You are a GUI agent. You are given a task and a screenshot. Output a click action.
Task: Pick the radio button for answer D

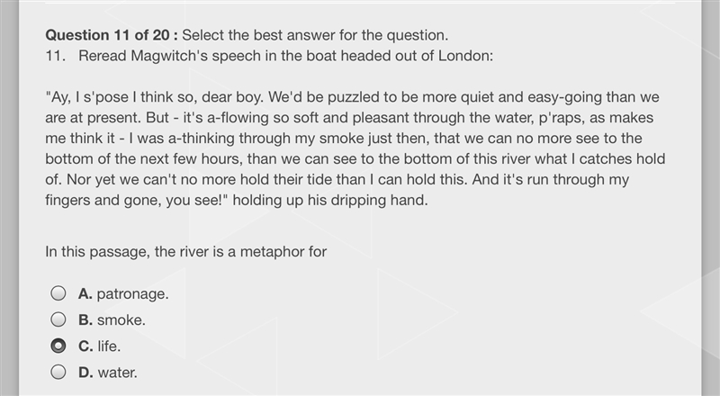pyautogui.click(x=58, y=372)
